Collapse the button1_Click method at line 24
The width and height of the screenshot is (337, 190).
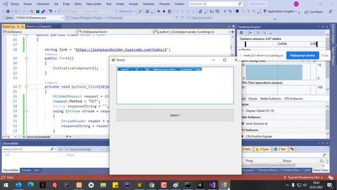pos(26,87)
